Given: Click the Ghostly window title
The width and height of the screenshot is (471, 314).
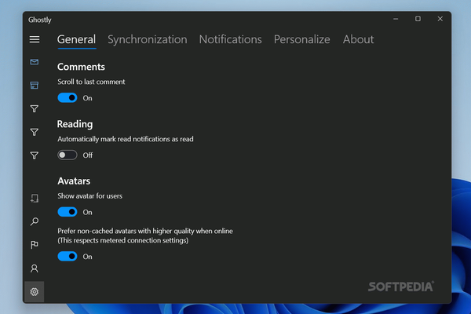Looking at the screenshot, I should click(x=40, y=20).
